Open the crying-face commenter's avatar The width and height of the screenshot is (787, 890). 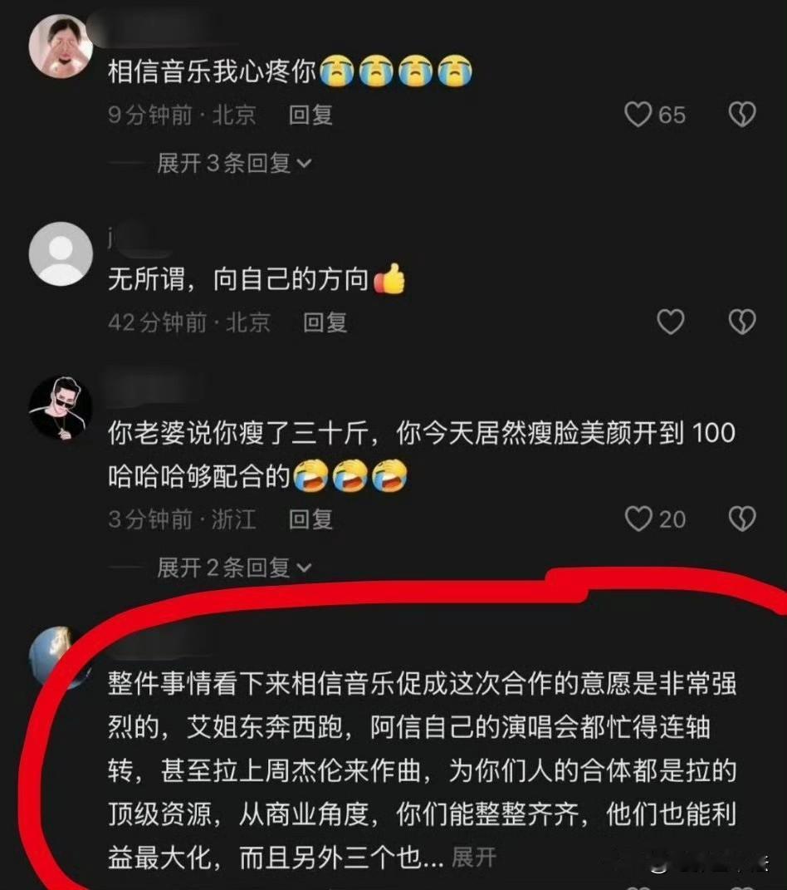pos(61,46)
